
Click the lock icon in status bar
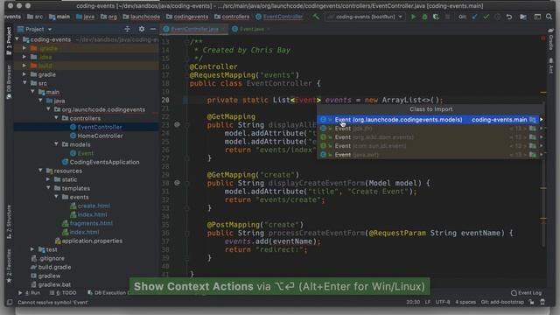click(531, 302)
